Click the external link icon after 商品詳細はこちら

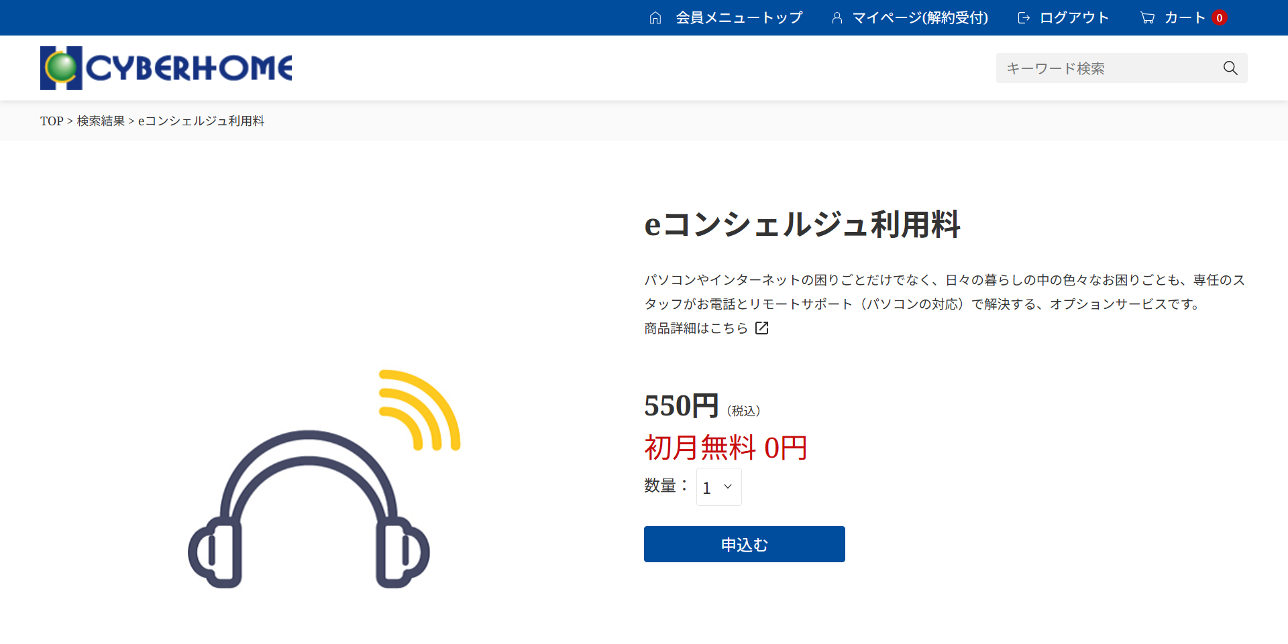click(761, 328)
